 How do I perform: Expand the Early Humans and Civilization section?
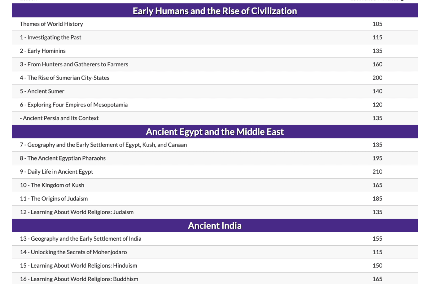[x=215, y=11]
